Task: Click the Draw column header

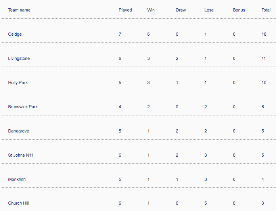Action: [x=180, y=10]
